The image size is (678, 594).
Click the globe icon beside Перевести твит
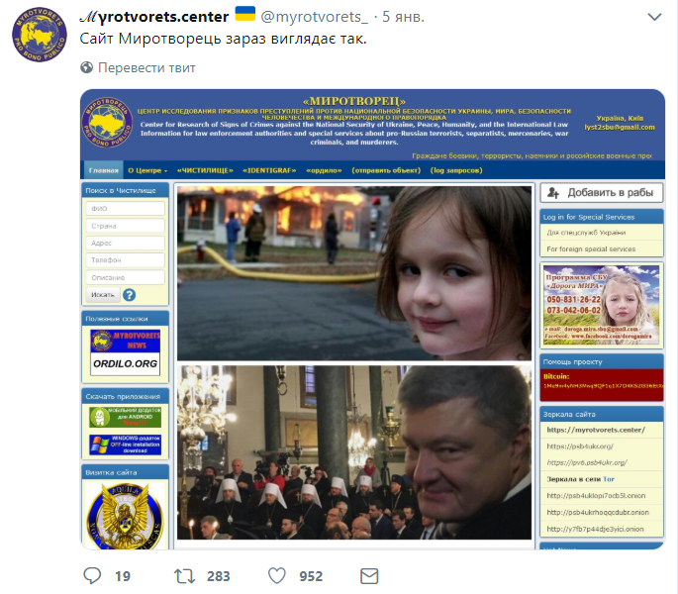(x=86, y=67)
